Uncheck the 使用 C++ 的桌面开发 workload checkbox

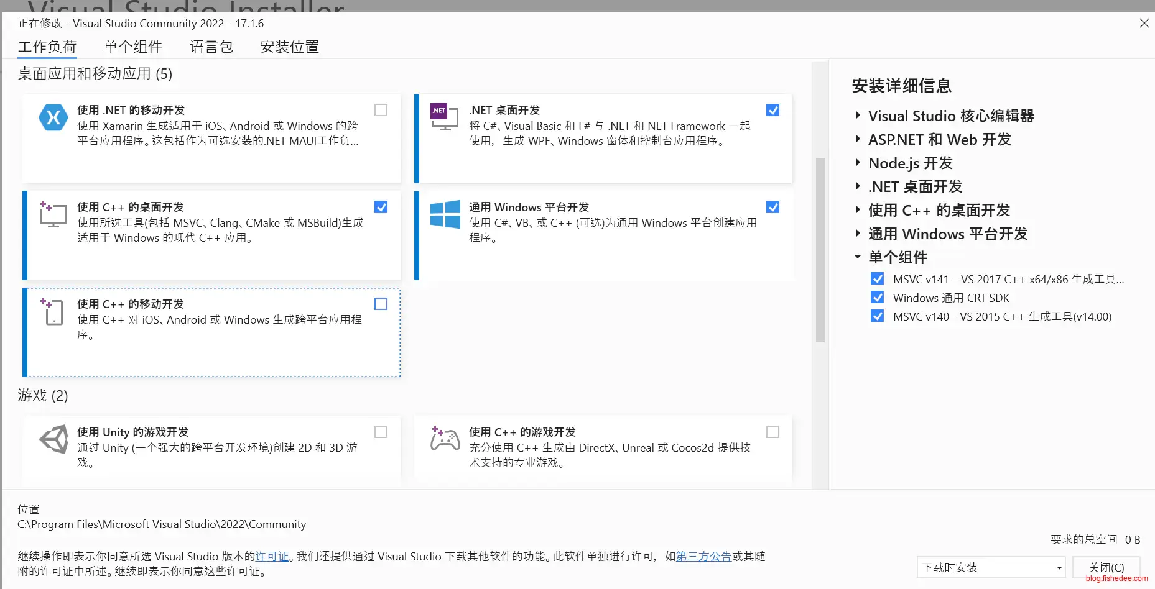click(x=381, y=207)
